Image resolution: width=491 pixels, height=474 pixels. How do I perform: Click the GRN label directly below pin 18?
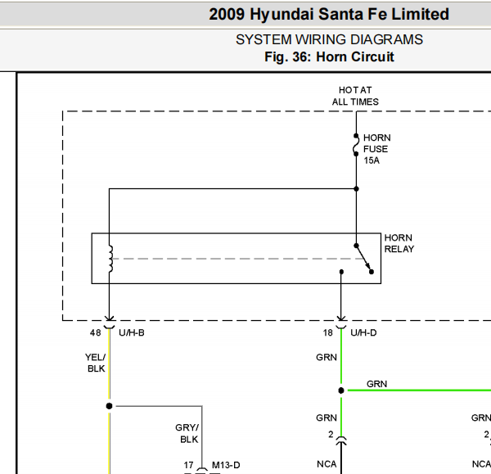pos(327,357)
